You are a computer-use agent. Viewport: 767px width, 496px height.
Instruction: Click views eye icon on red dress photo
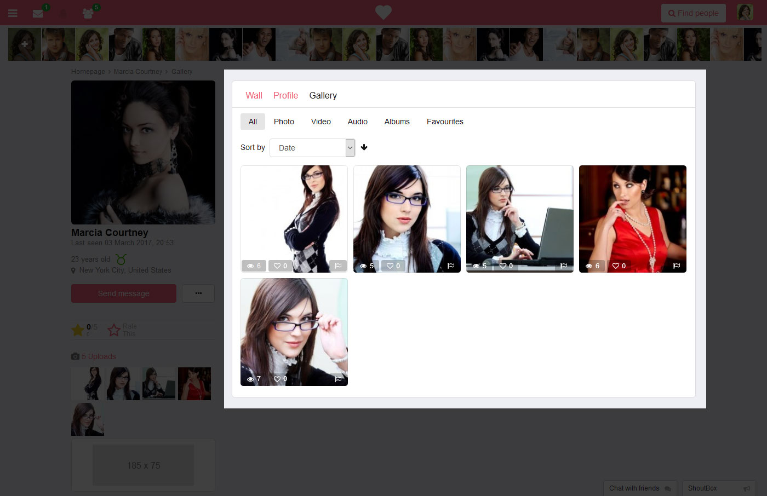tap(589, 266)
